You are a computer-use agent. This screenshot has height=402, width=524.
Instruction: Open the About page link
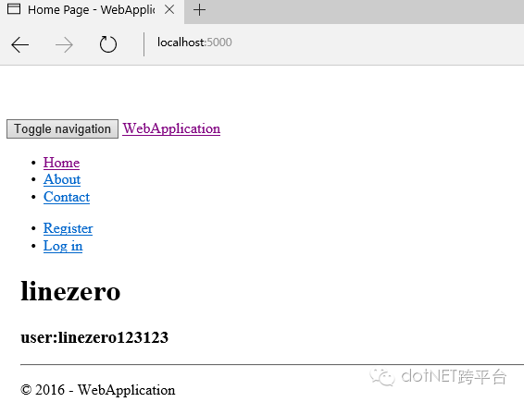click(x=62, y=179)
